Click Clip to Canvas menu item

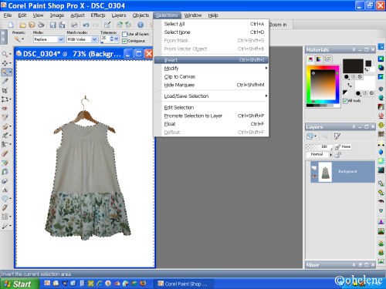tap(211, 77)
